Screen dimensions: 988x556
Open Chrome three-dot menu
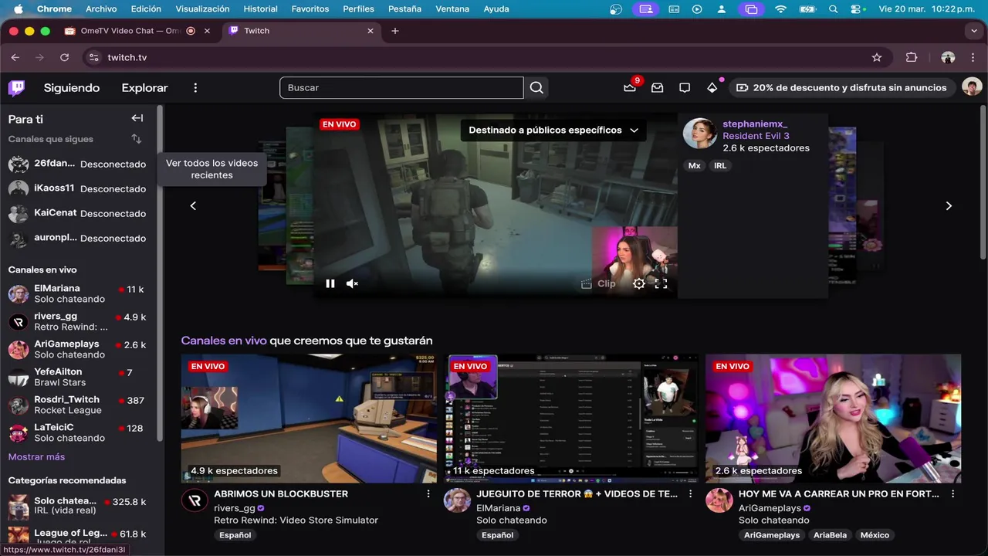[x=973, y=57]
